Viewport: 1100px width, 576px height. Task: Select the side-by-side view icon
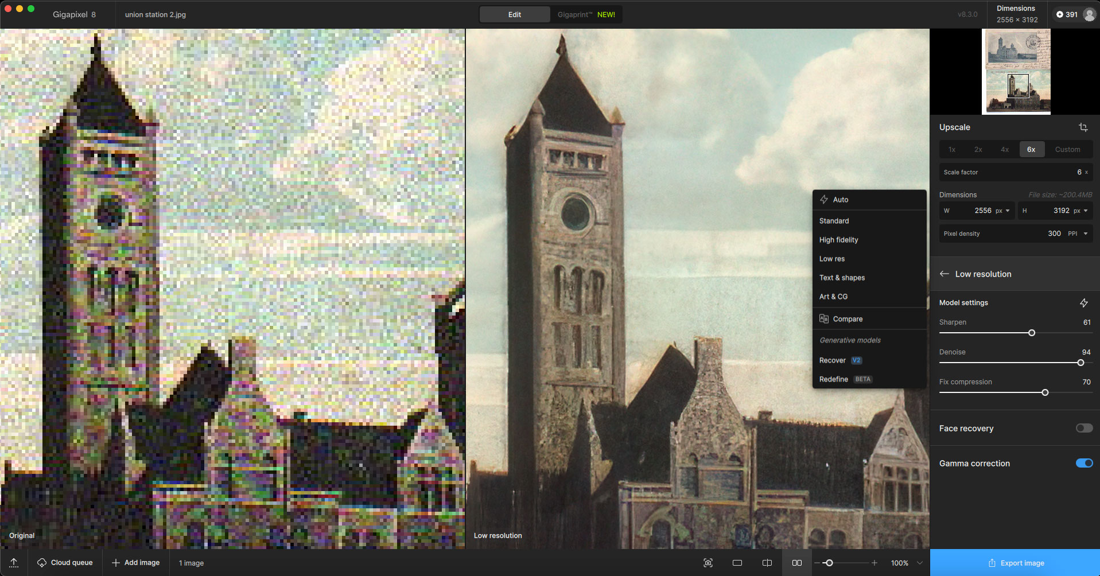click(796, 563)
